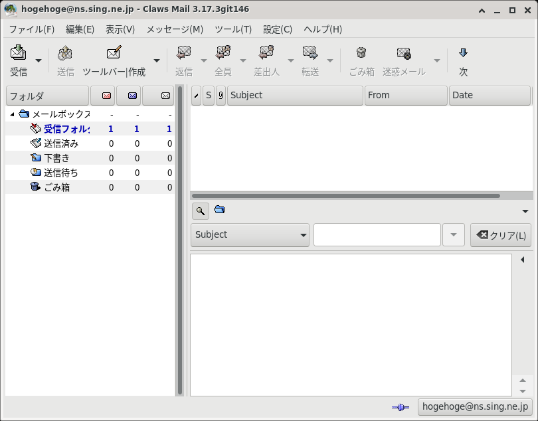538x421 pixels.
Task: Sort by the Date column header
Action: (490, 96)
